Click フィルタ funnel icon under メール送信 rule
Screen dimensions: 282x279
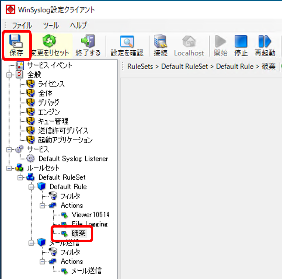point(53,252)
